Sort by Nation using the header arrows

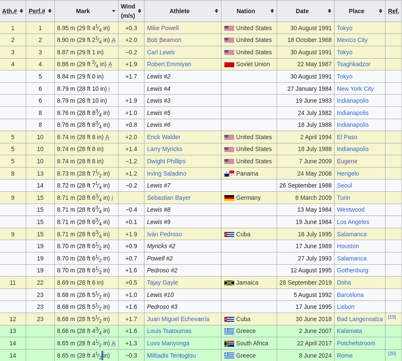(272, 11)
